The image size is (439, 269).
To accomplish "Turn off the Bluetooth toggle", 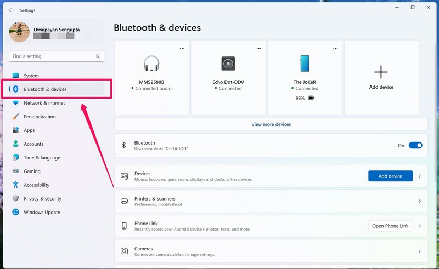I will click(415, 146).
